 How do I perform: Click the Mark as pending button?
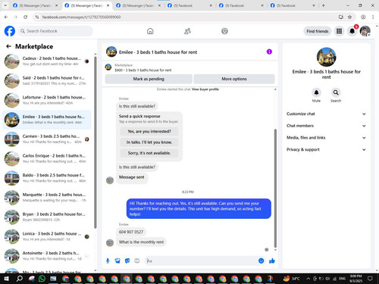click(x=149, y=79)
